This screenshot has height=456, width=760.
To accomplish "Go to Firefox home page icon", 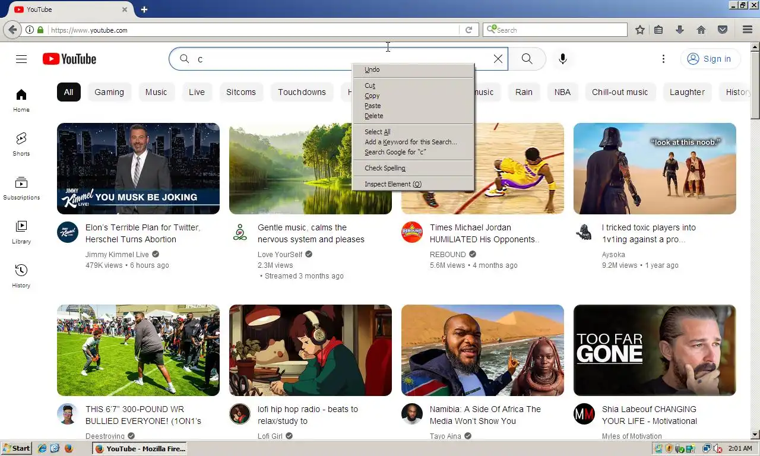I will point(701,30).
